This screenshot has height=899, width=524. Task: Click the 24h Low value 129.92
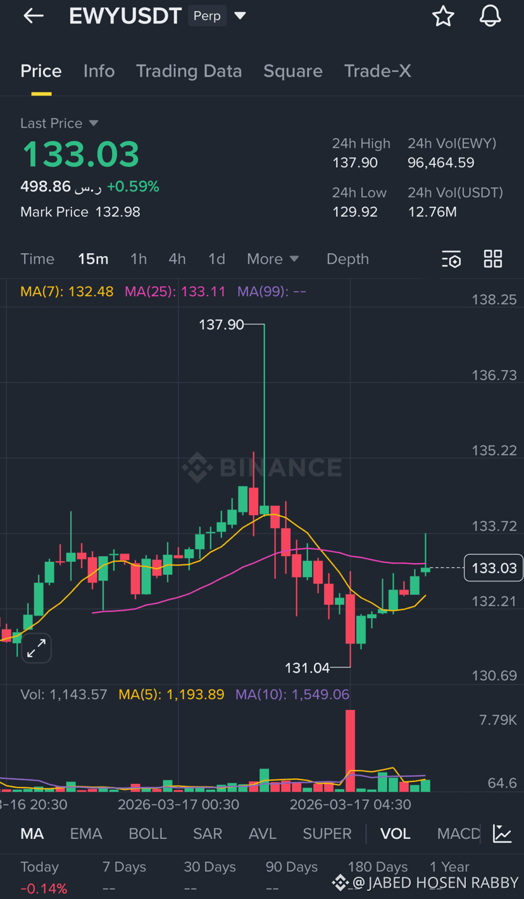(355, 211)
